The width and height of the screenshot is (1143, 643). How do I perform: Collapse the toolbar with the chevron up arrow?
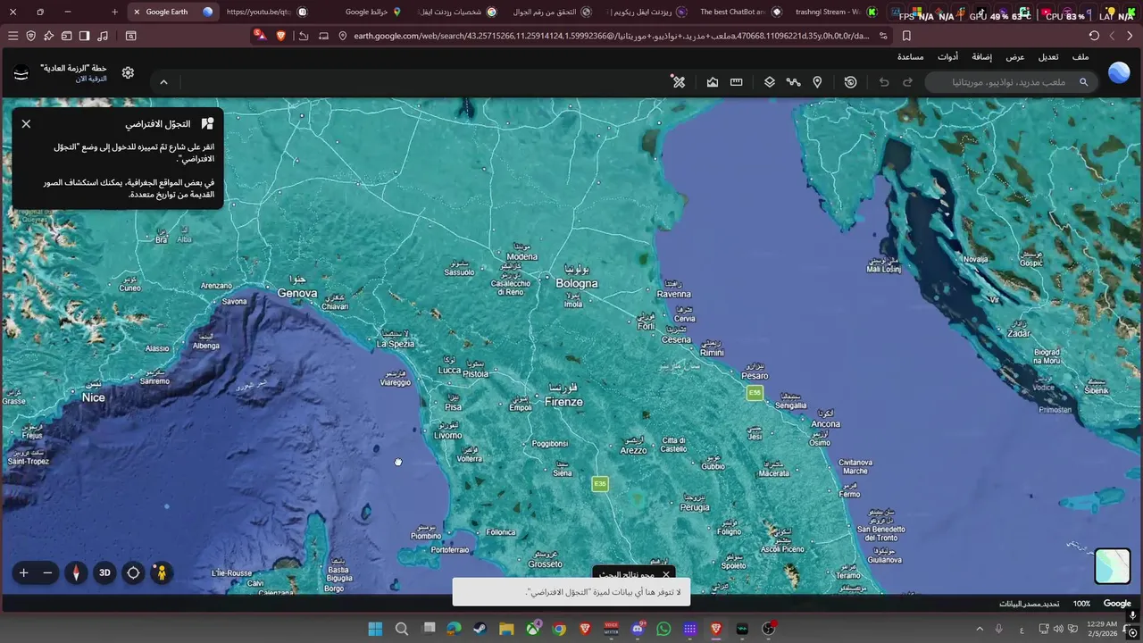point(163,82)
